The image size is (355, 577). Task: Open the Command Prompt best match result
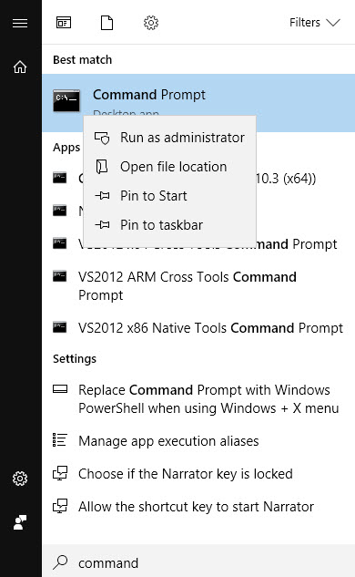pyautogui.click(x=198, y=103)
